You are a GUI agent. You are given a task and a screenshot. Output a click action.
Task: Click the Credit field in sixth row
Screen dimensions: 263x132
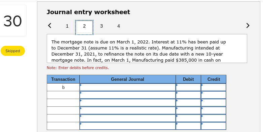tap(214, 126)
